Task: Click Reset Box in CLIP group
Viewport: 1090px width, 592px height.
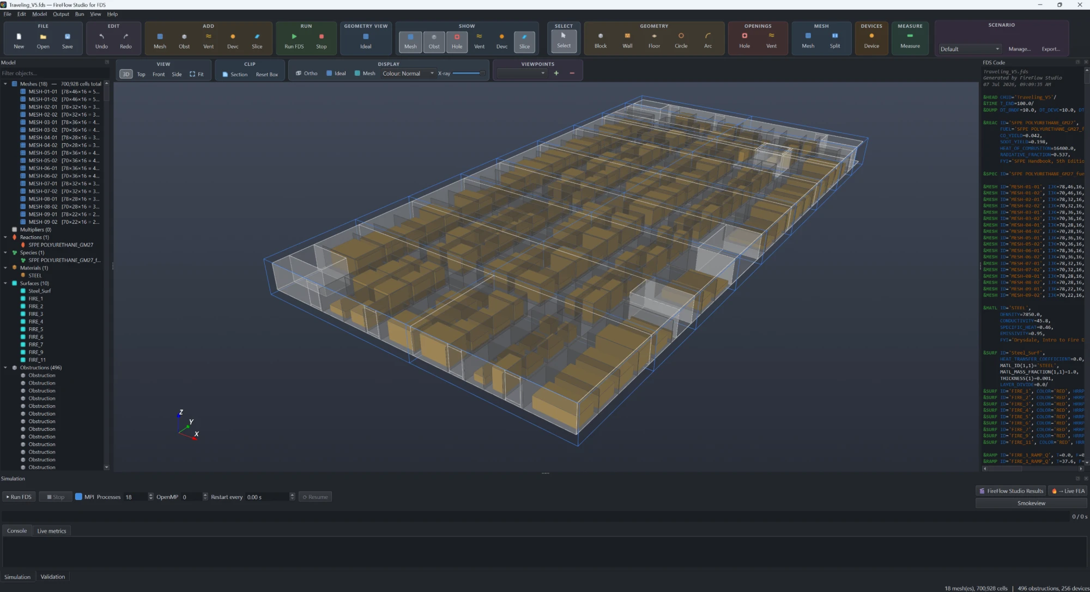Action: tap(267, 75)
